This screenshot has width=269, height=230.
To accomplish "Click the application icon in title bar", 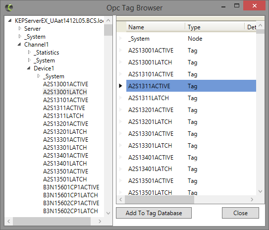I will (x=9, y=7).
